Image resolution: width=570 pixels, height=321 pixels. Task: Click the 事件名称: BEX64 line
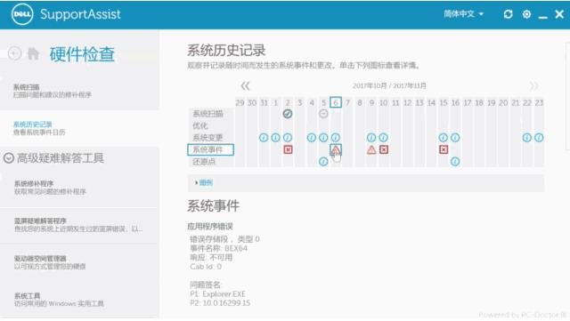[219, 248]
